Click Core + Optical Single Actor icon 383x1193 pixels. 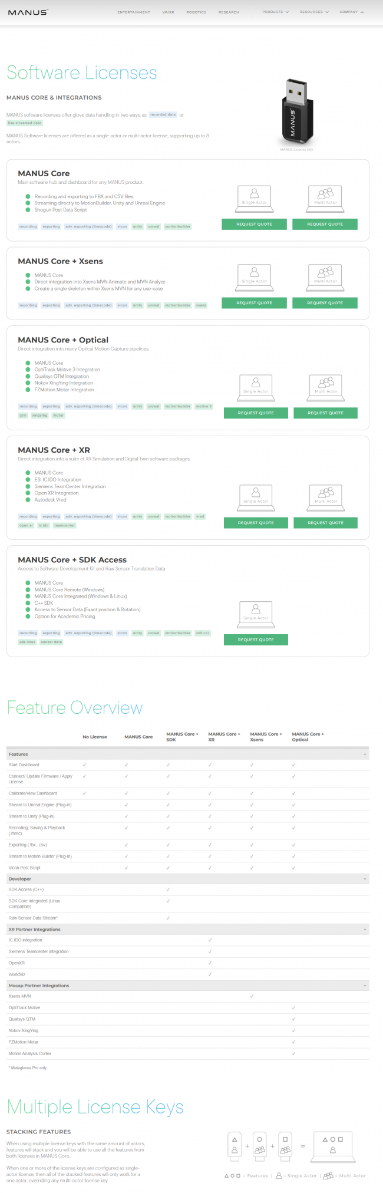point(256,387)
